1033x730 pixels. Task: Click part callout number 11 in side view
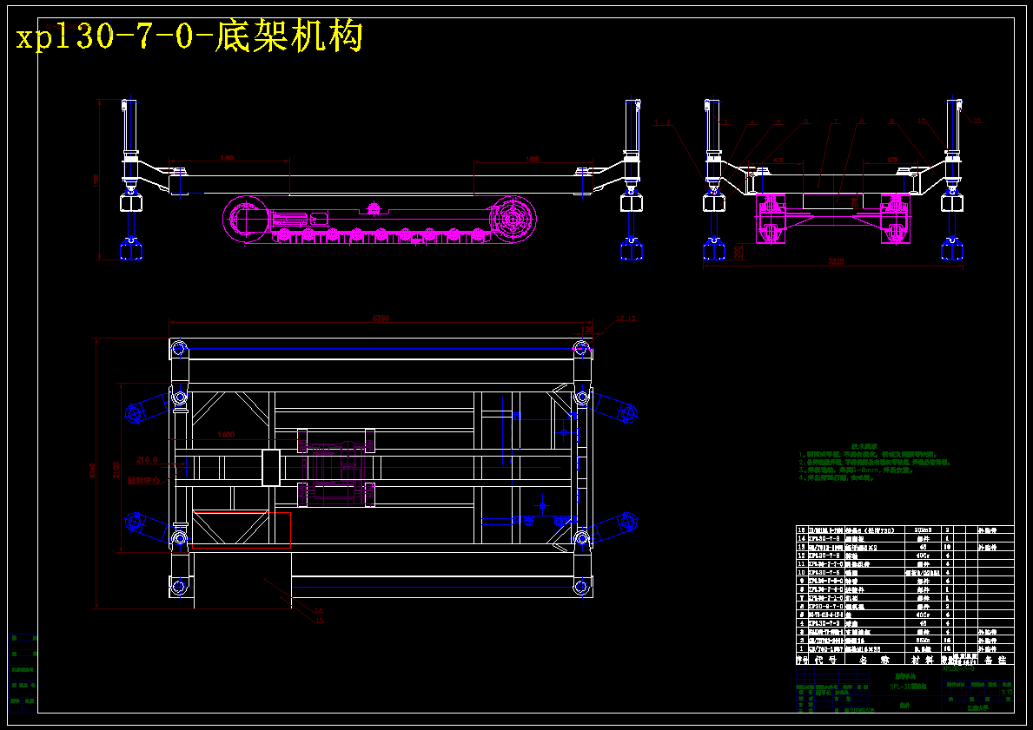(977, 121)
